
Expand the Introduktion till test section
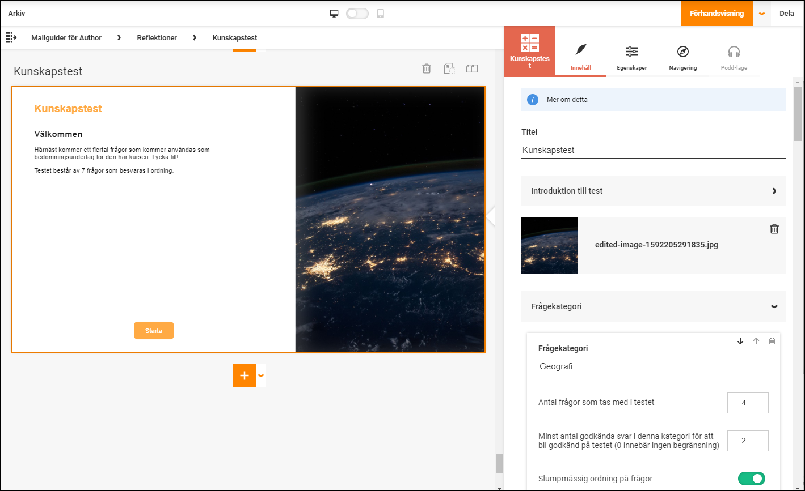pos(654,191)
